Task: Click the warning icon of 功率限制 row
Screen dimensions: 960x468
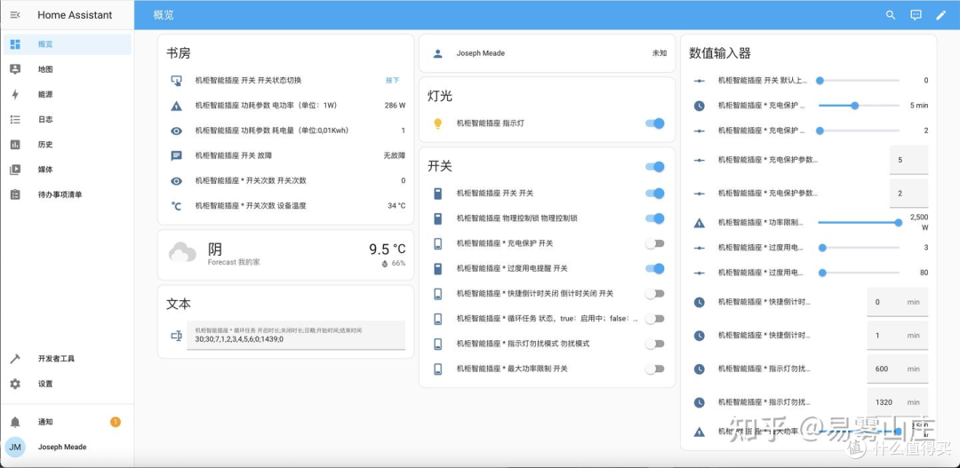Action: (x=700, y=223)
